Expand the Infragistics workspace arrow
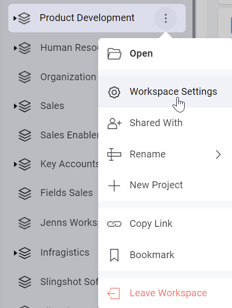This screenshot has height=308, width=232. (15, 253)
